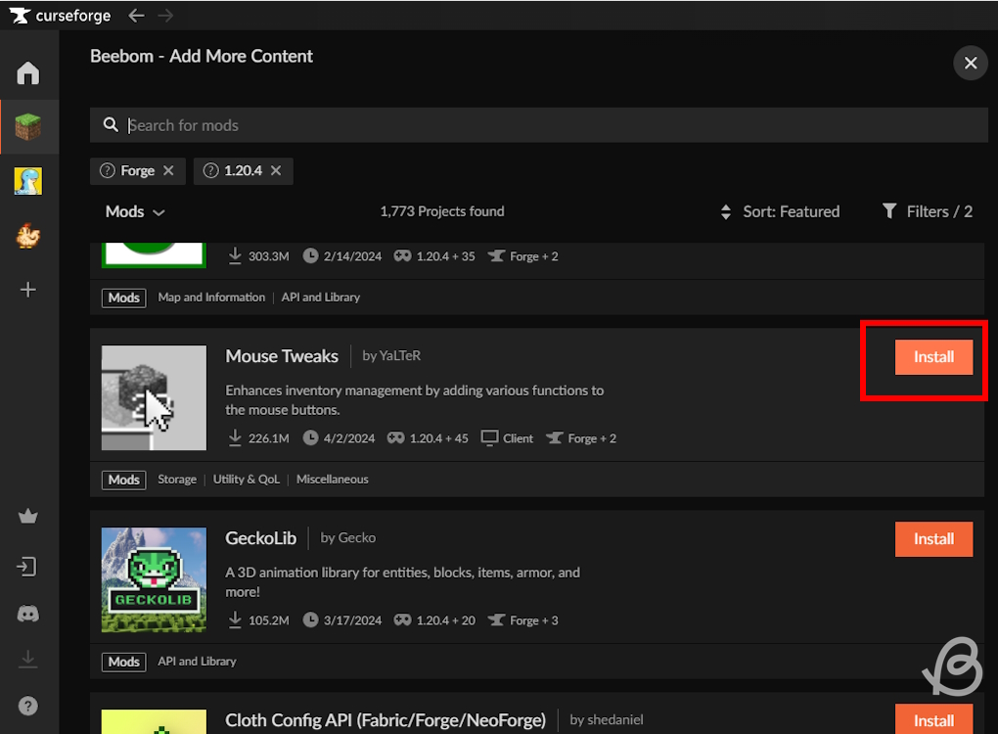Open the Filters panel
The width and height of the screenshot is (998, 734).
(927, 211)
